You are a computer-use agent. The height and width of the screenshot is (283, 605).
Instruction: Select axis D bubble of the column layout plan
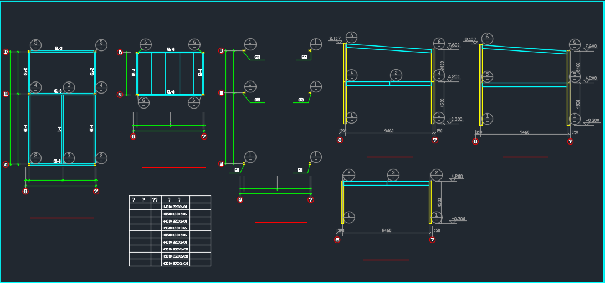coord(222,50)
